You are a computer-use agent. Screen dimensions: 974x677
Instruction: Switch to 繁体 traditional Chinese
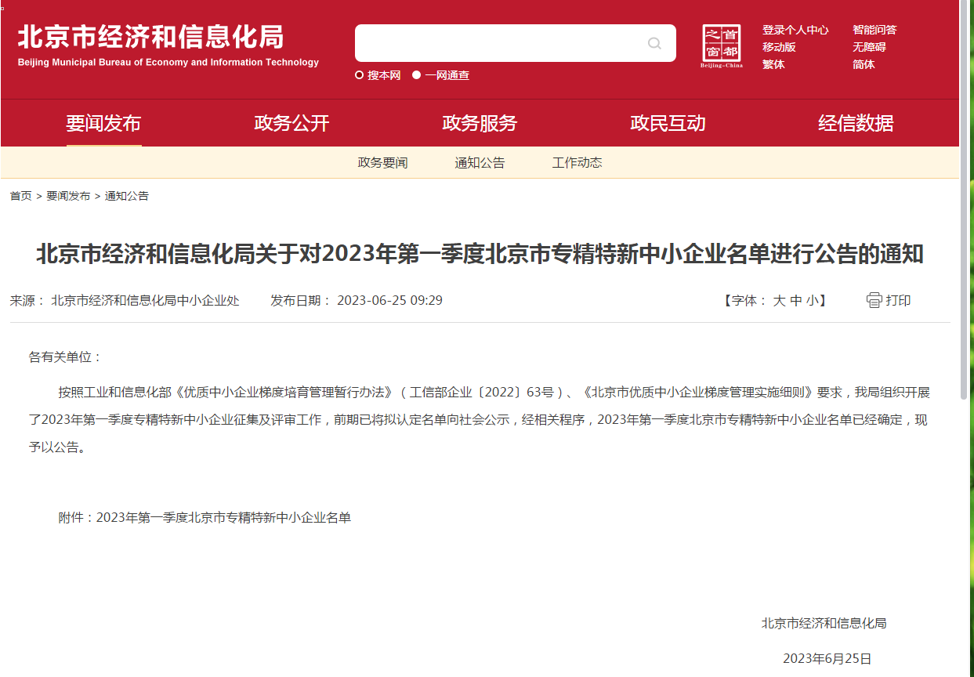click(x=773, y=64)
